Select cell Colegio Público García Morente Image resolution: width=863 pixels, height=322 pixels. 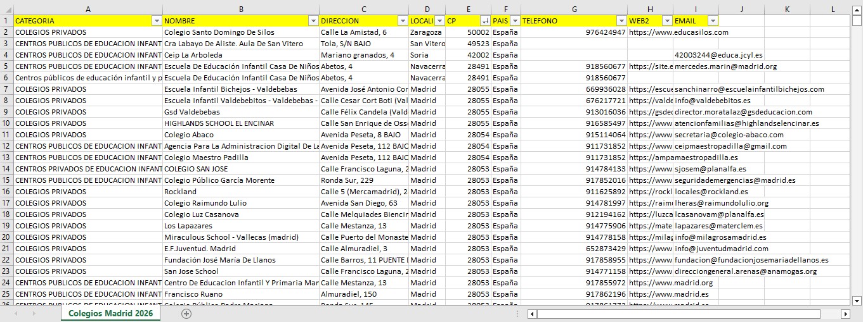point(240,180)
